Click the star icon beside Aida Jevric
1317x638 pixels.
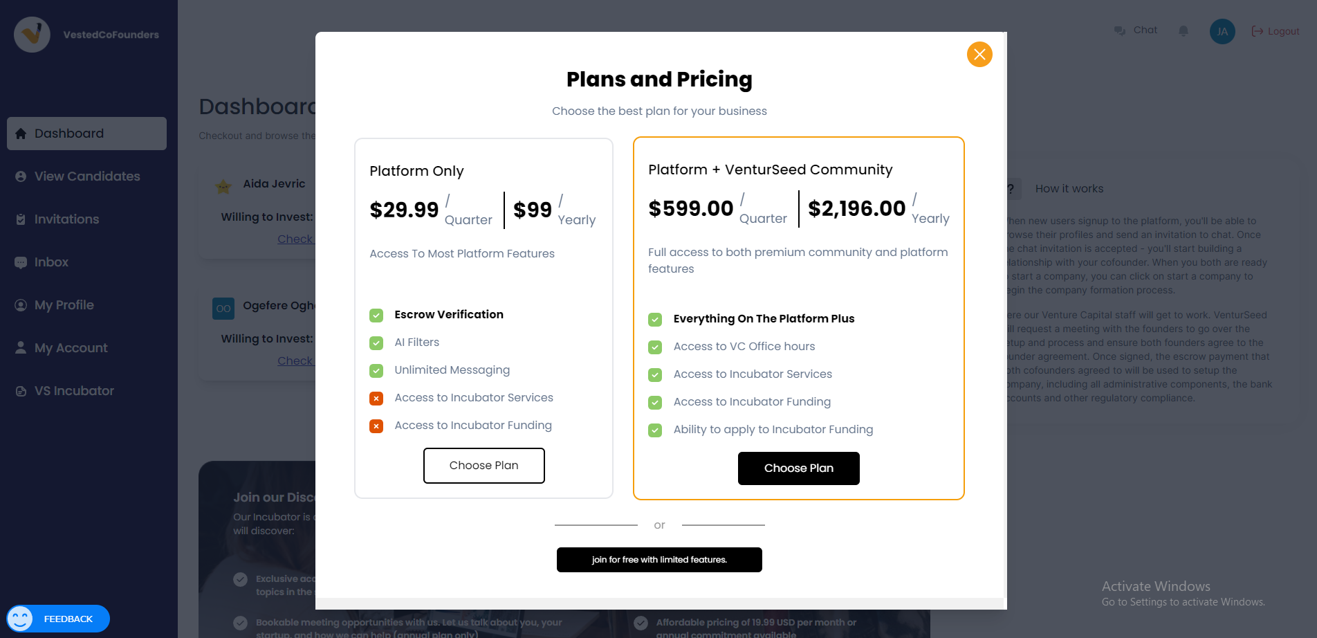click(x=223, y=186)
